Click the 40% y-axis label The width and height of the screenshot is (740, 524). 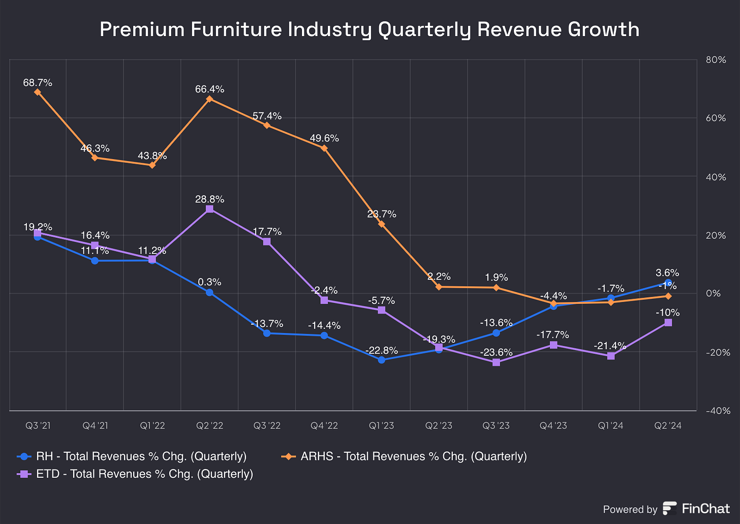[716, 177]
